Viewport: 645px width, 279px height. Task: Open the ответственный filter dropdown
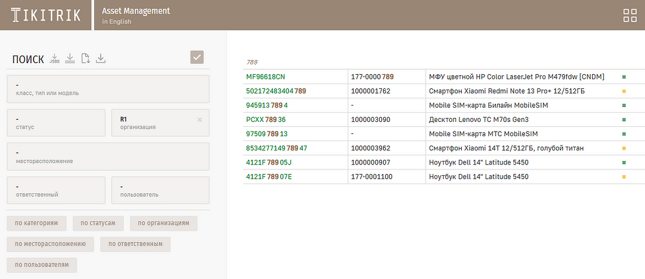pos(55,189)
